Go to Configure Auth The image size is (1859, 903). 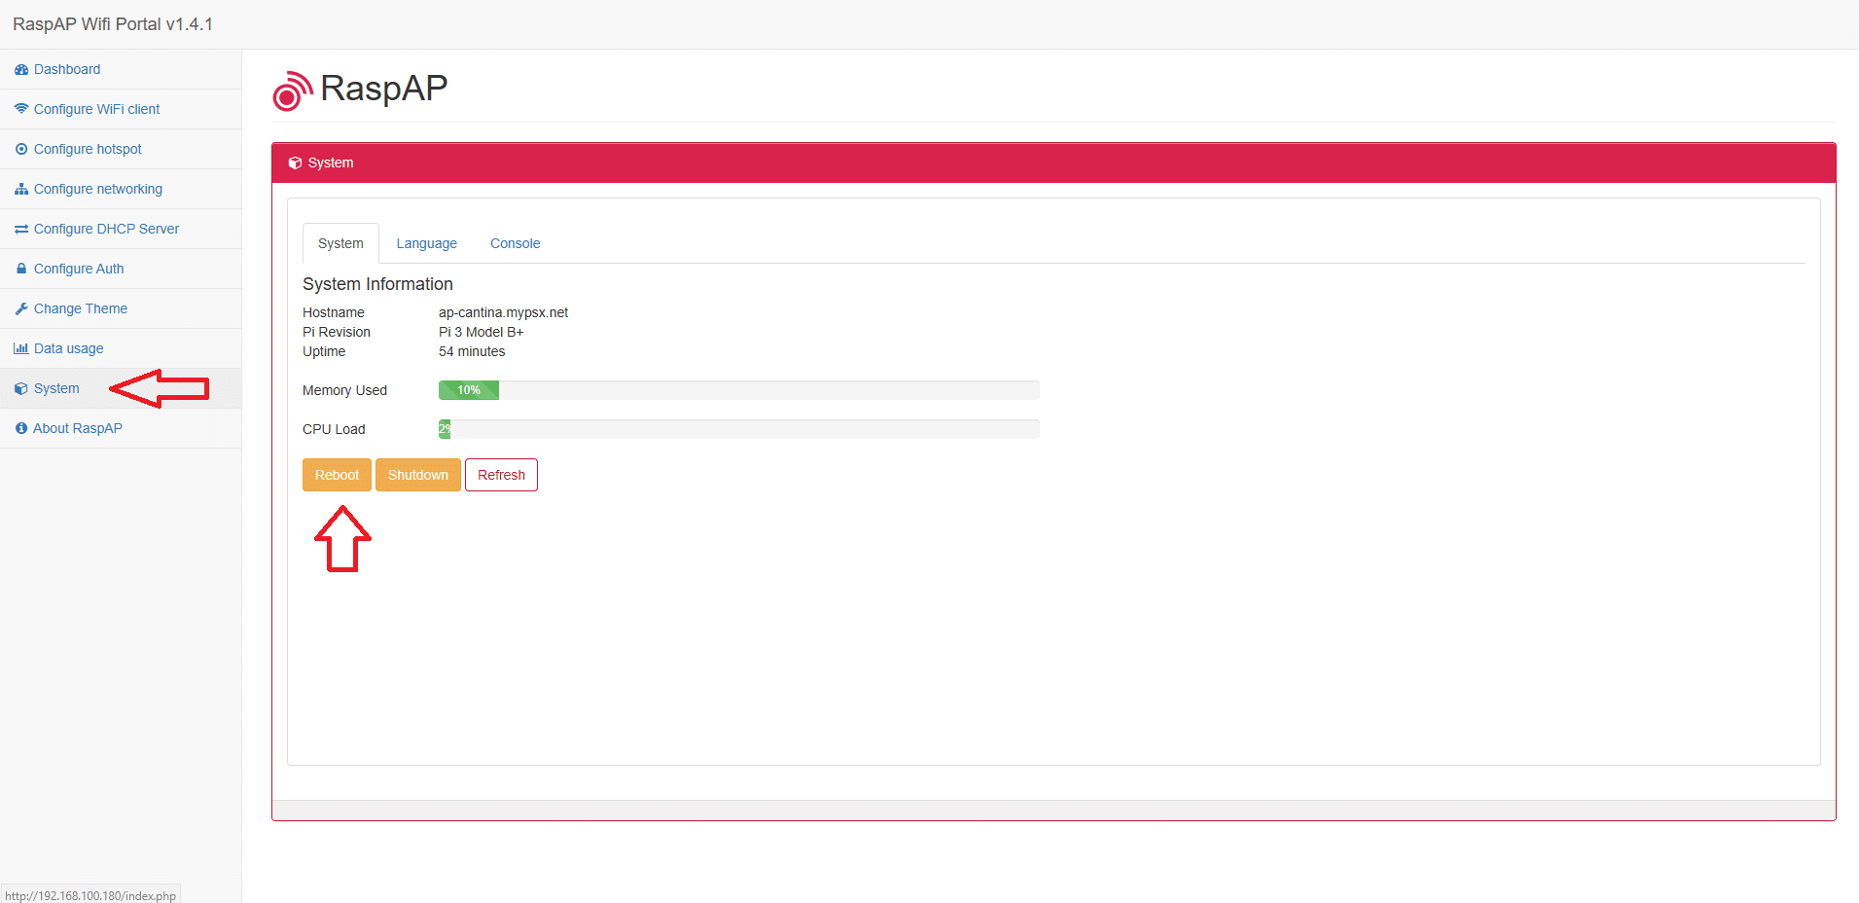tap(79, 269)
